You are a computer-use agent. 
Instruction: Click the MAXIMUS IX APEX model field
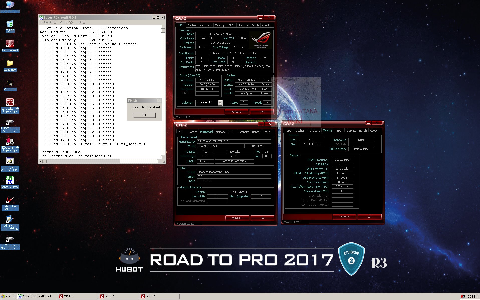220,146
